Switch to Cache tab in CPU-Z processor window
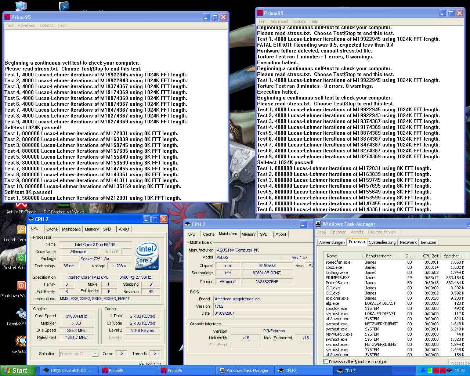The height and width of the screenshot is (376, 470). coord(52,229)
